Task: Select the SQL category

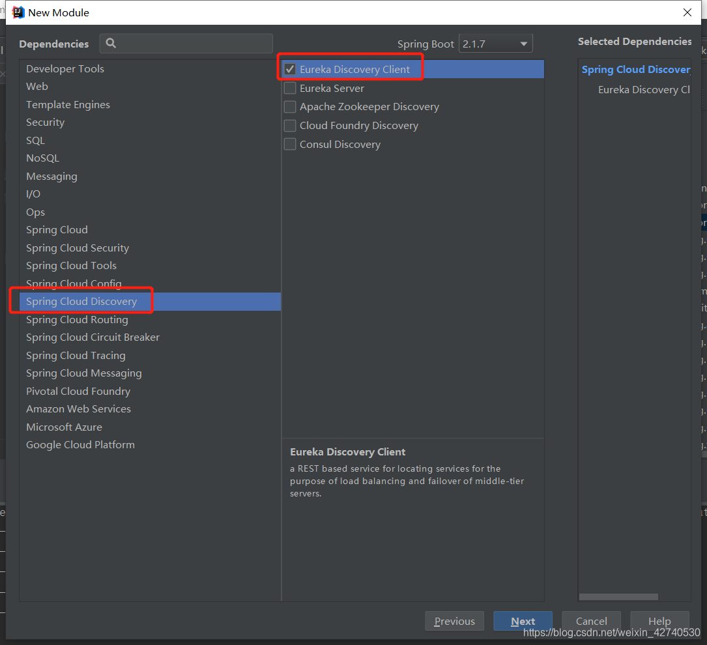Action: click(150, 140)
